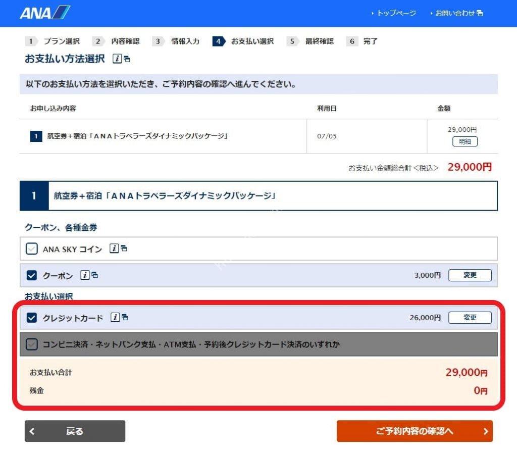
Task: Click info icon beside ANA SKY コイン
Action: (114, 248)
